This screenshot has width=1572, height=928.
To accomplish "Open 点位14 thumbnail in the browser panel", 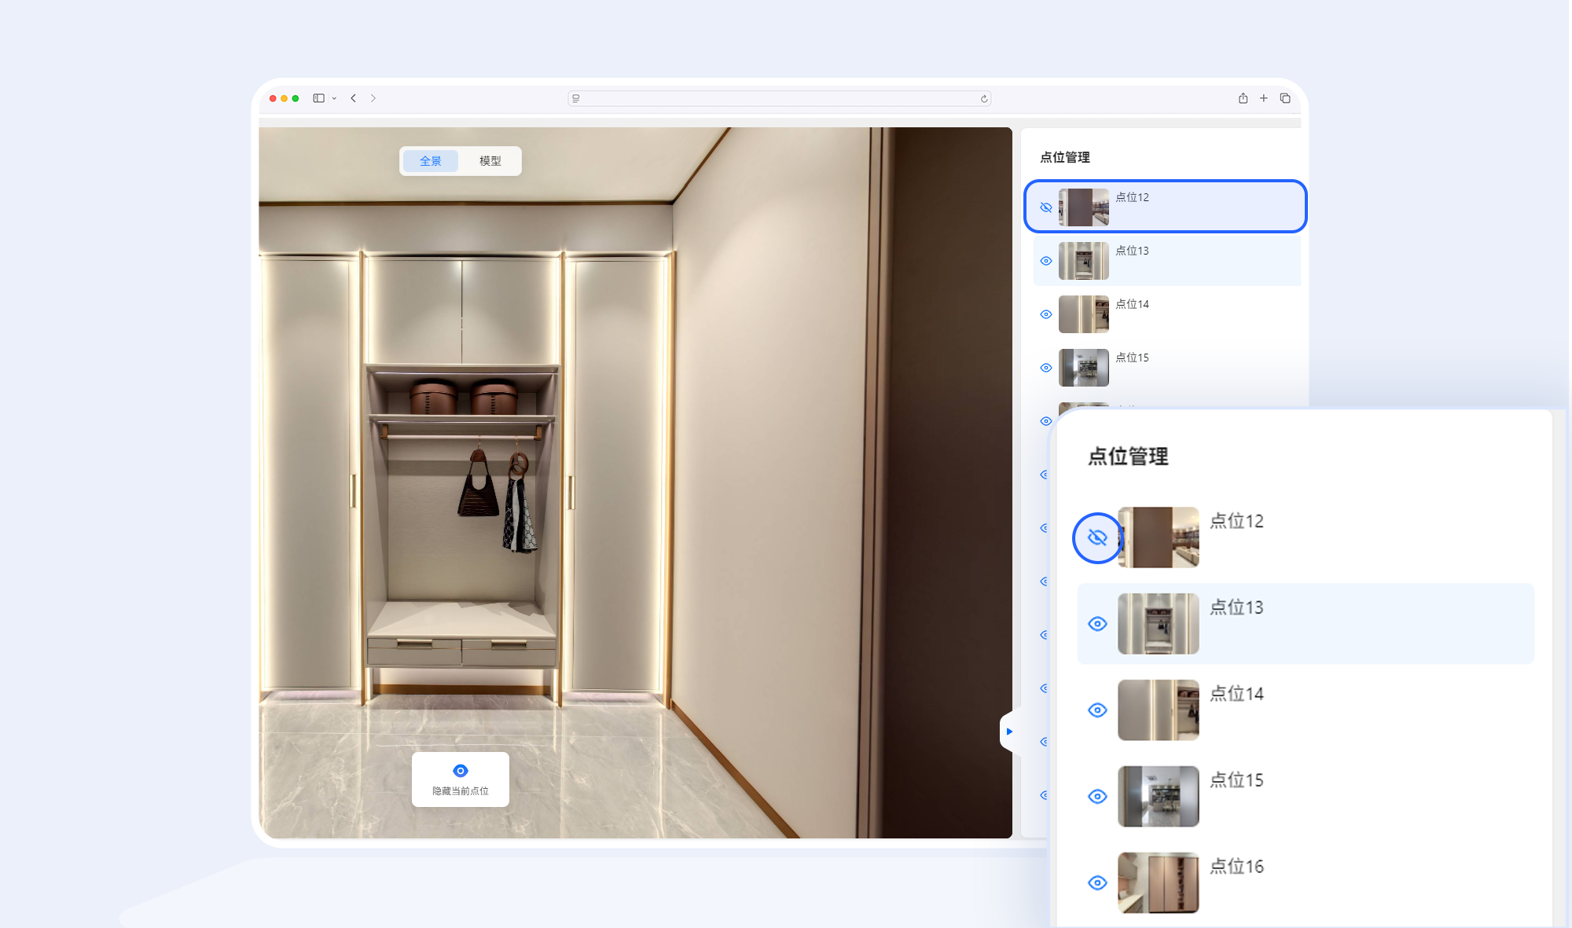I will coord(1084,314).
